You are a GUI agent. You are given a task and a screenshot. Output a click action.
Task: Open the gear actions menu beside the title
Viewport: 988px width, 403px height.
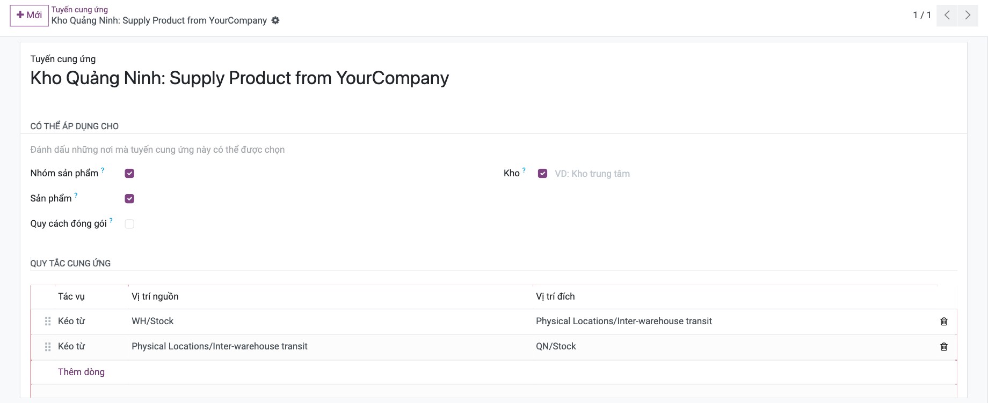tap(275, 20)
